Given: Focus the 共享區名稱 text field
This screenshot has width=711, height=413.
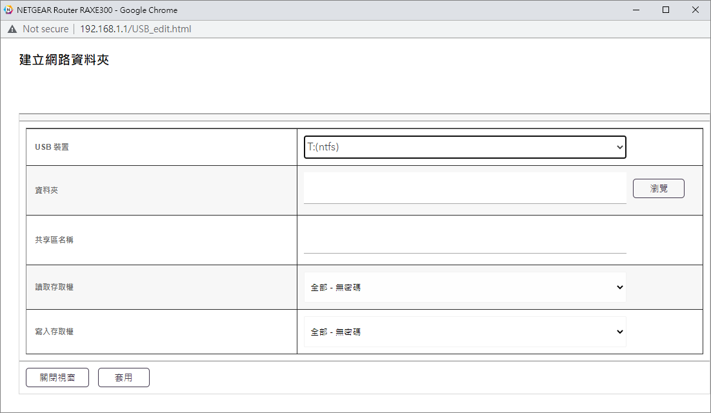Looking at the screenshot, I should click(465, 239).
